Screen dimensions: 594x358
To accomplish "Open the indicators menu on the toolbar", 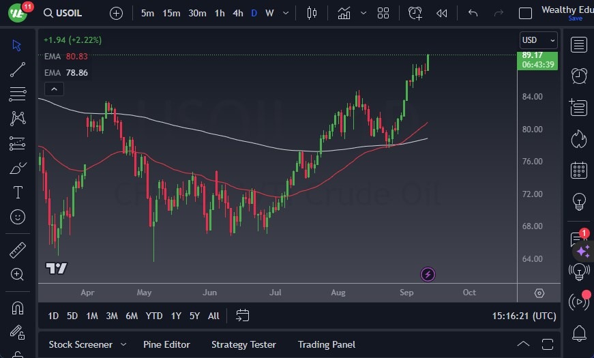I will (344, 13).
